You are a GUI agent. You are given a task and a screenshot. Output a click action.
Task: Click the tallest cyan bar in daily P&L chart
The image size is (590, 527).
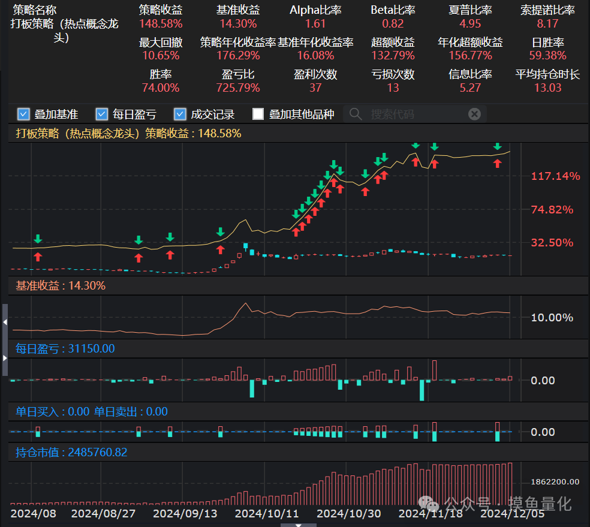pyautogui.click(x=423, y=390)
